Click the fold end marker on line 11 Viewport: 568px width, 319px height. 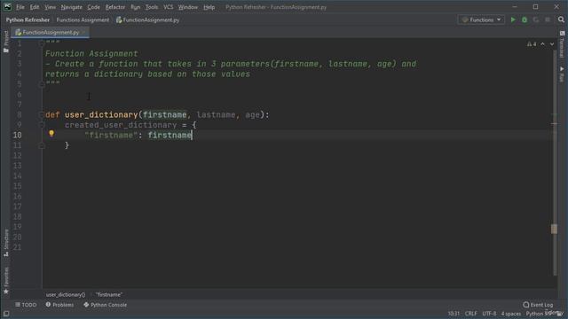pos(42,145)
